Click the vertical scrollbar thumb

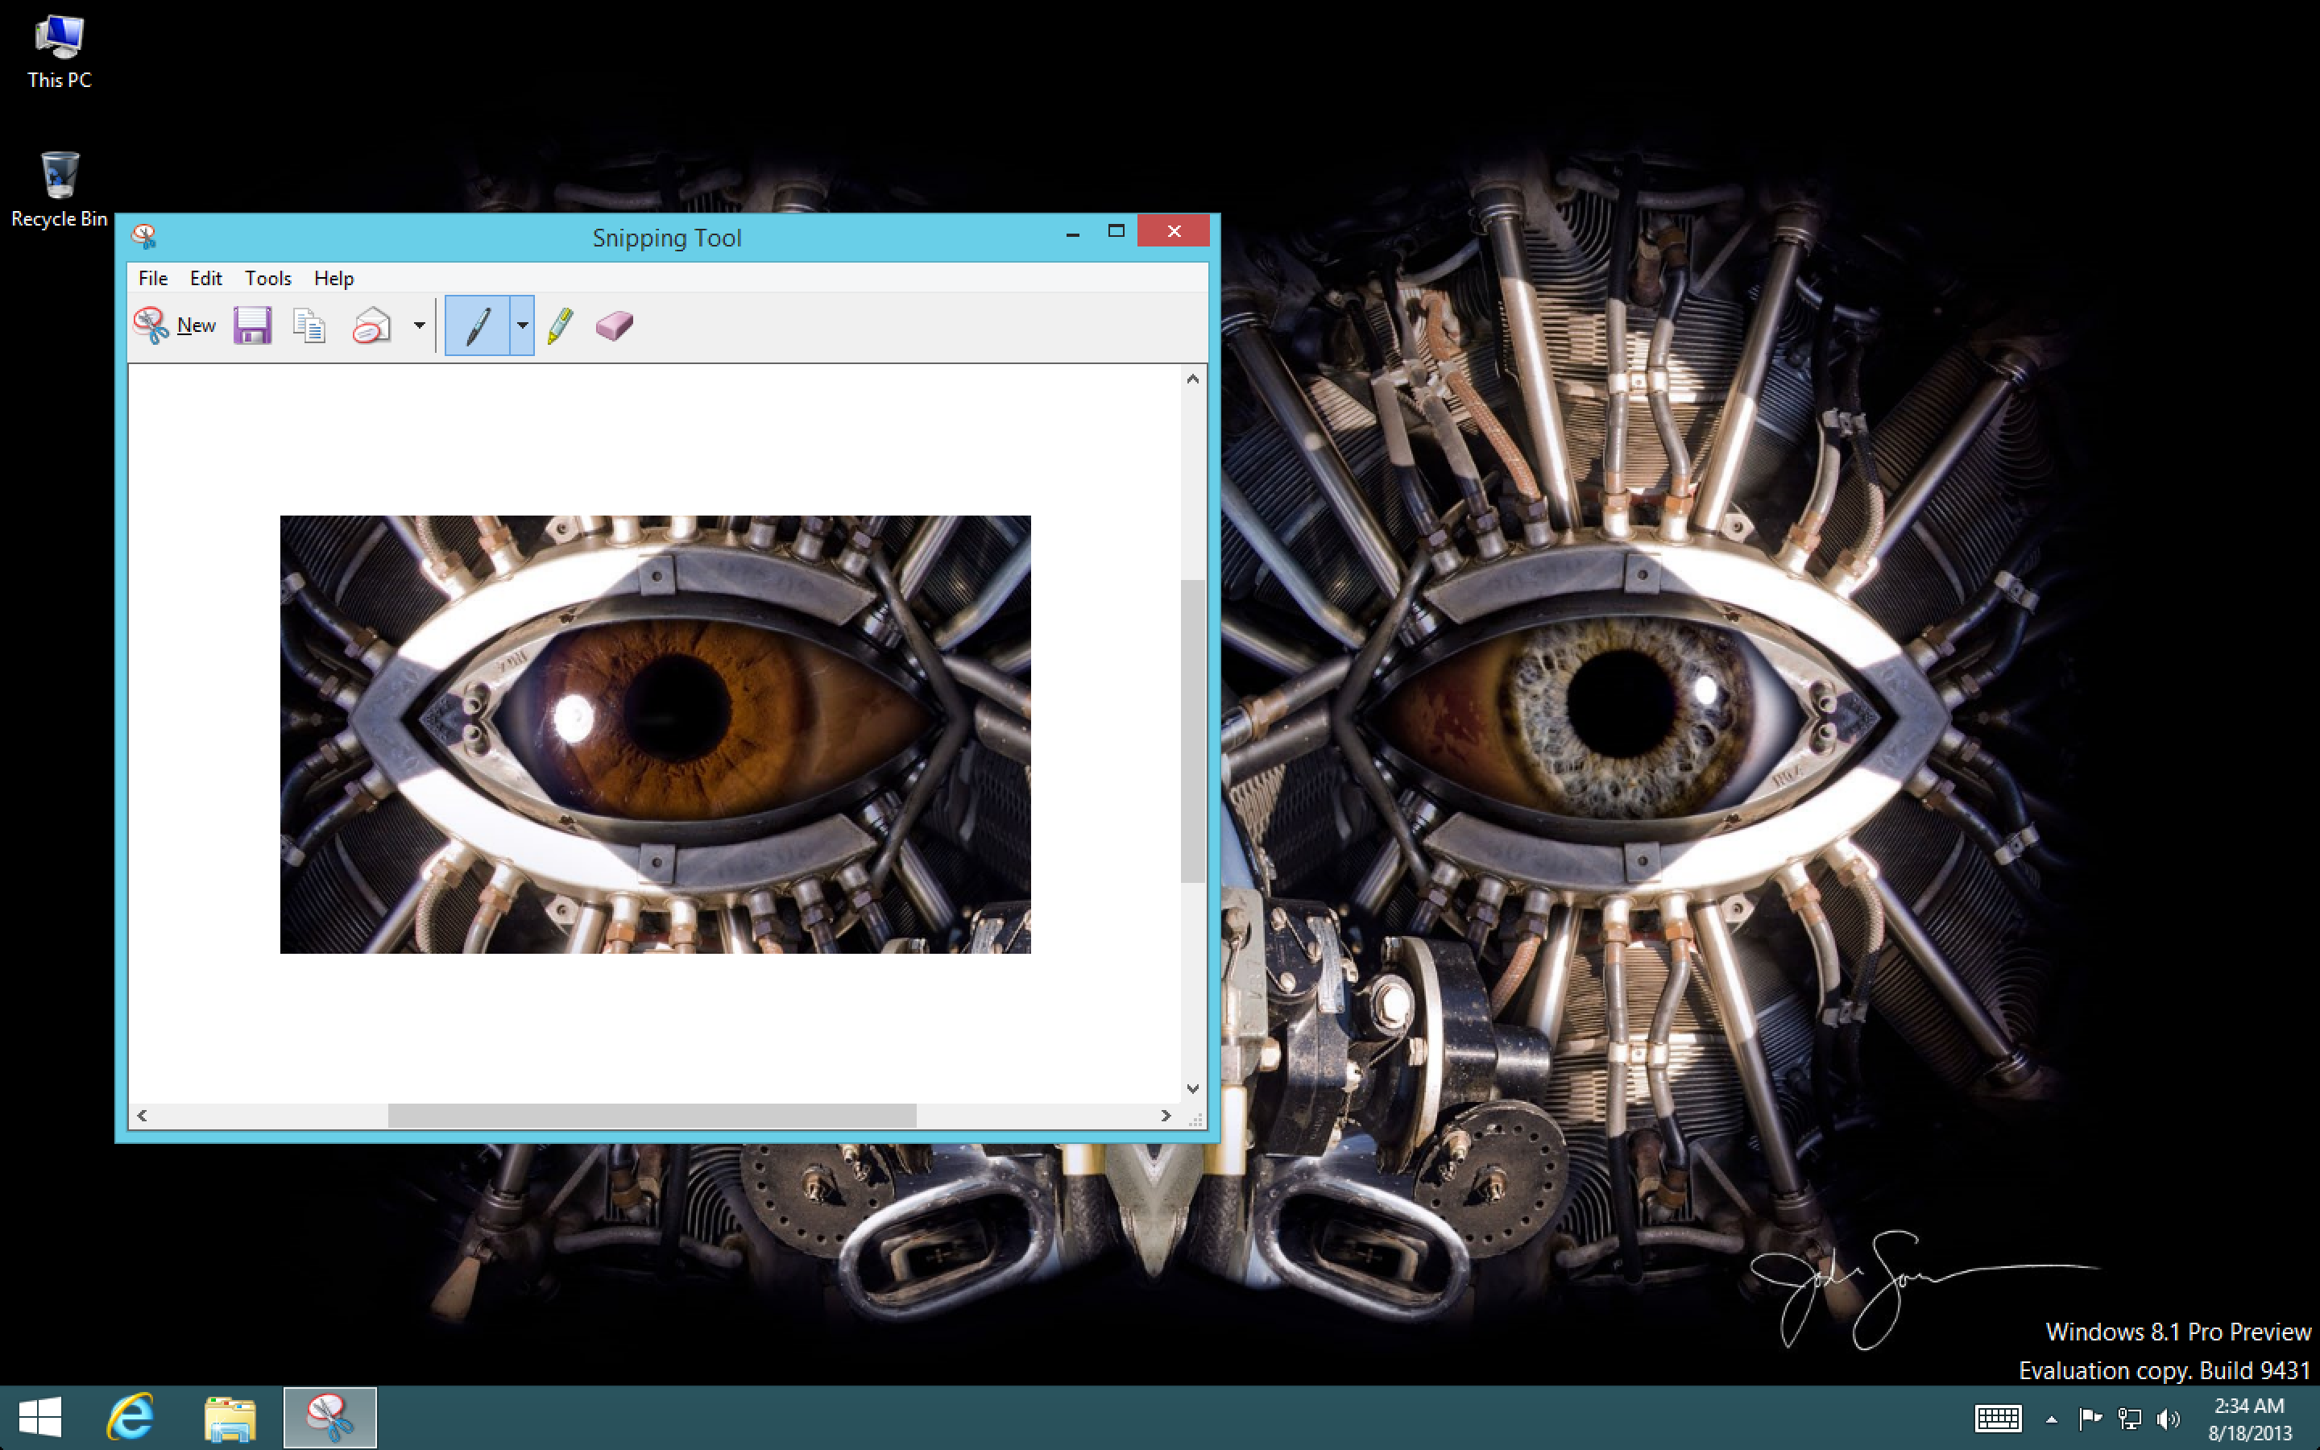click(1192, 731)
